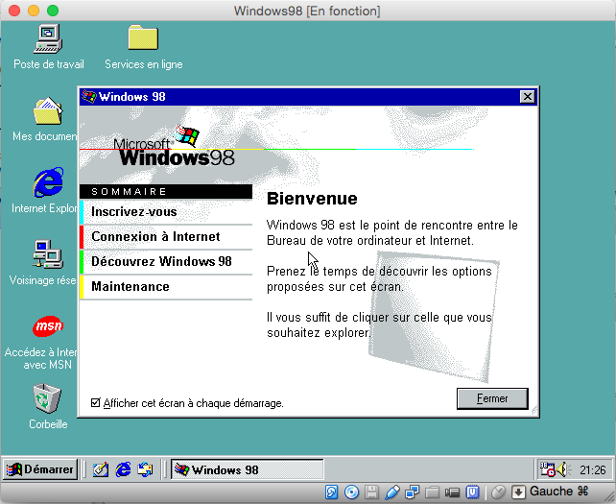Click the Task Scheduler tray icon
Screen dimensions: 616x504
coord(547,469)
